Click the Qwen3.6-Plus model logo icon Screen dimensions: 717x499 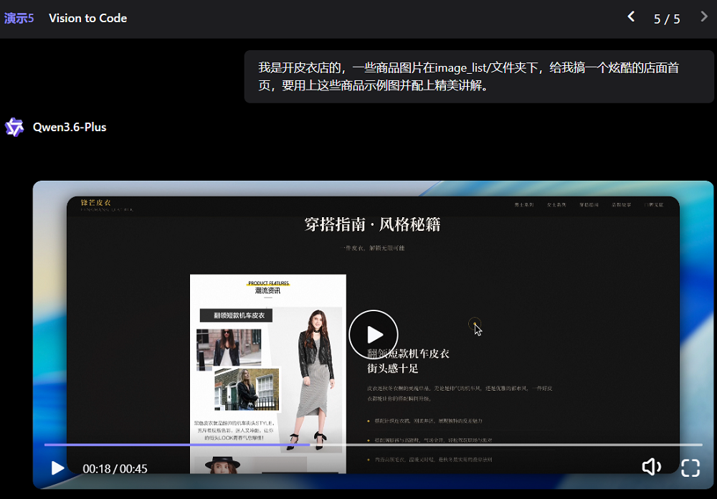pyautogui.click(x=14, y=127)
